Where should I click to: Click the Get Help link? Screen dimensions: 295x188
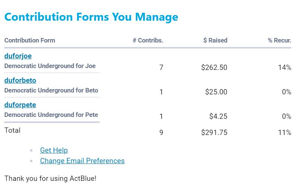coord(54,150)
